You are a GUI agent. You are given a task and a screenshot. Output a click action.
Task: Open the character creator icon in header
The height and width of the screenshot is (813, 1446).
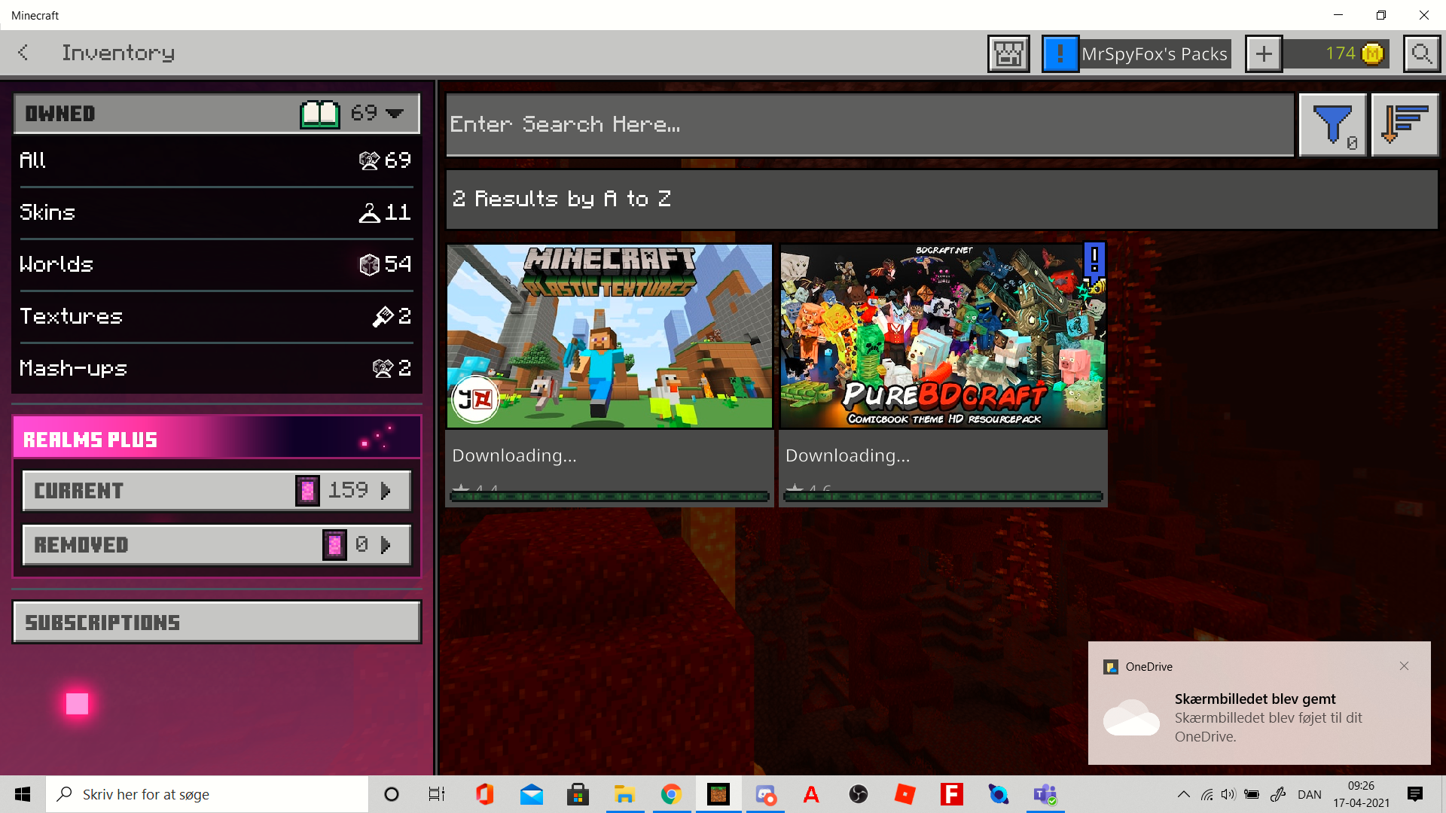point(1008,54)
